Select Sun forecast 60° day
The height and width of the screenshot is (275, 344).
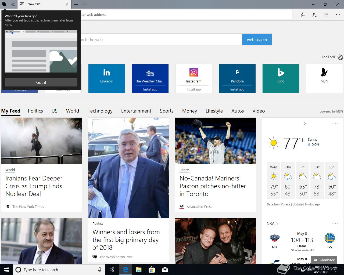tap(332, 180)
